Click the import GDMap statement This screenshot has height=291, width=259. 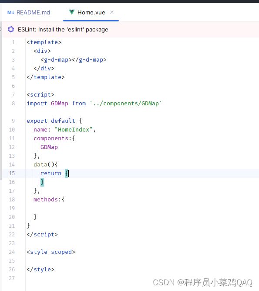click(x=94, y=104)
